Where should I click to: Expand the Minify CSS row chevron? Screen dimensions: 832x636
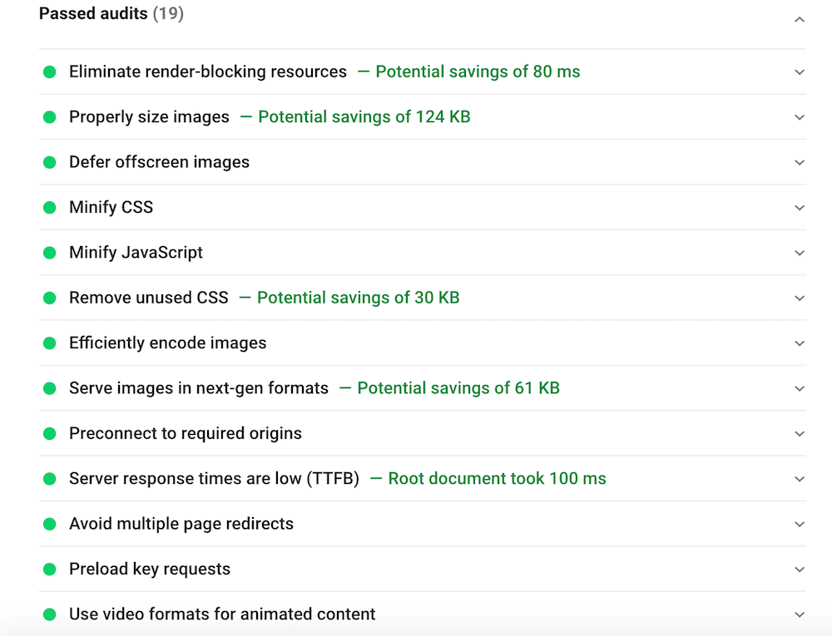click(x=799, y=208)
